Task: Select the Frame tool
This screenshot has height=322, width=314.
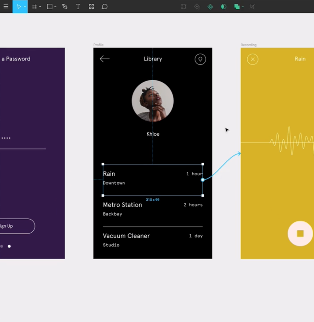Action: coord(34,7)
